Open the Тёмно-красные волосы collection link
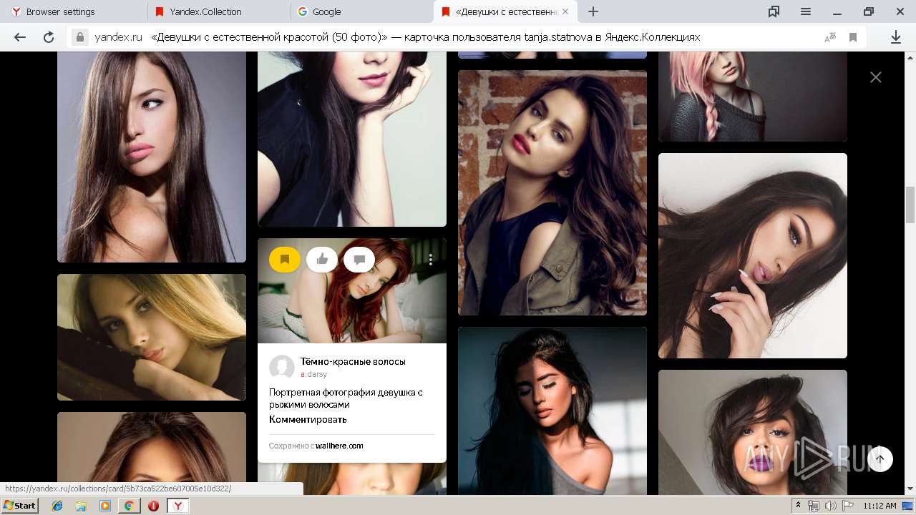 (353, 361)
